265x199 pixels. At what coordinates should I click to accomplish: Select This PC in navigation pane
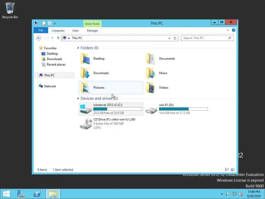pyautogui.click(x=54, y=75)
